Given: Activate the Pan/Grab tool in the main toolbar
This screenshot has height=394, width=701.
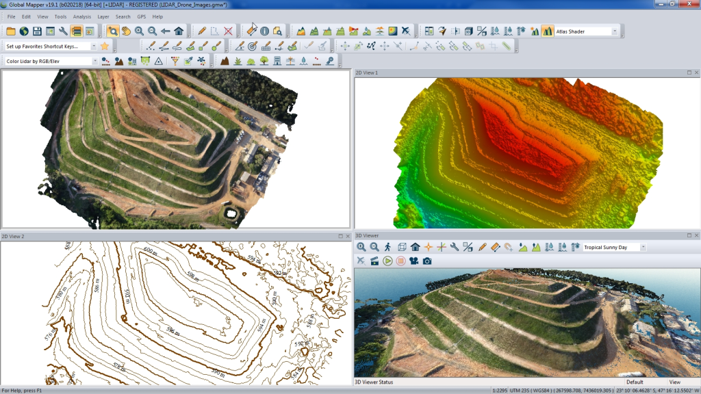Looking at the screenshot, I should [127, 31].
